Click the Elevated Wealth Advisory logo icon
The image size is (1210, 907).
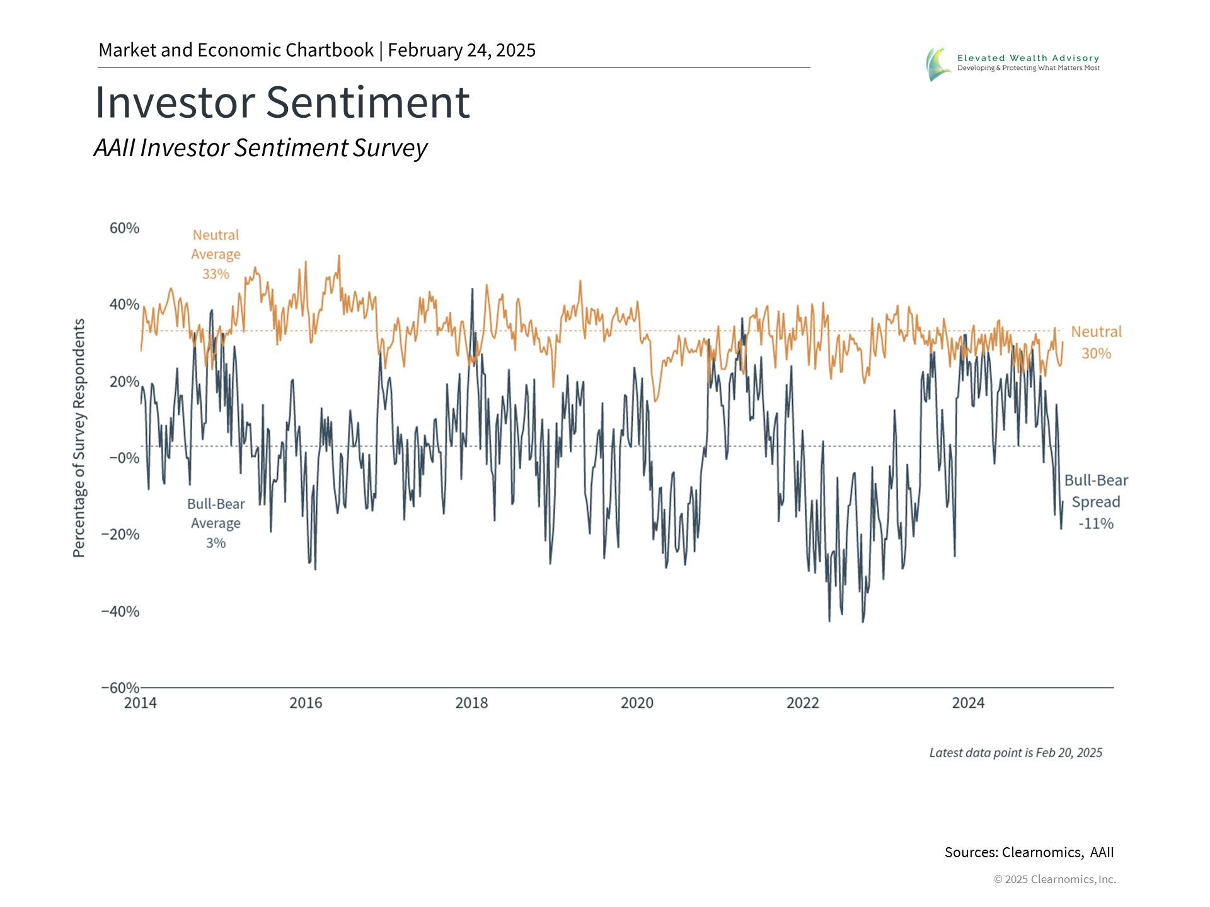938,64
